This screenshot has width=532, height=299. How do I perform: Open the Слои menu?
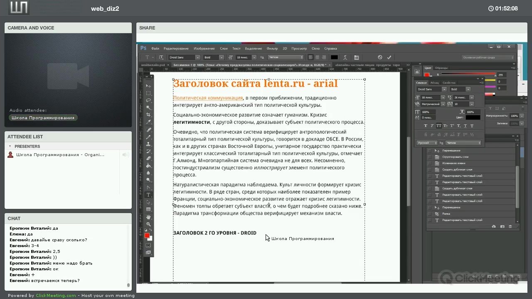[224, 49]
